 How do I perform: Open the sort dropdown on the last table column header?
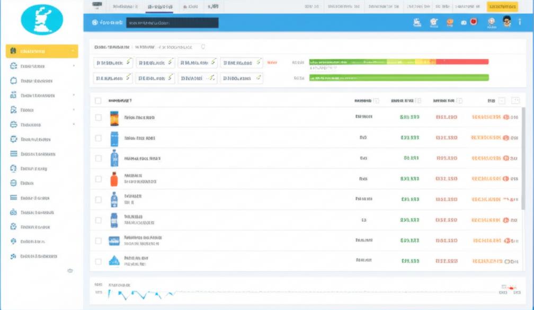pos(502,101)
